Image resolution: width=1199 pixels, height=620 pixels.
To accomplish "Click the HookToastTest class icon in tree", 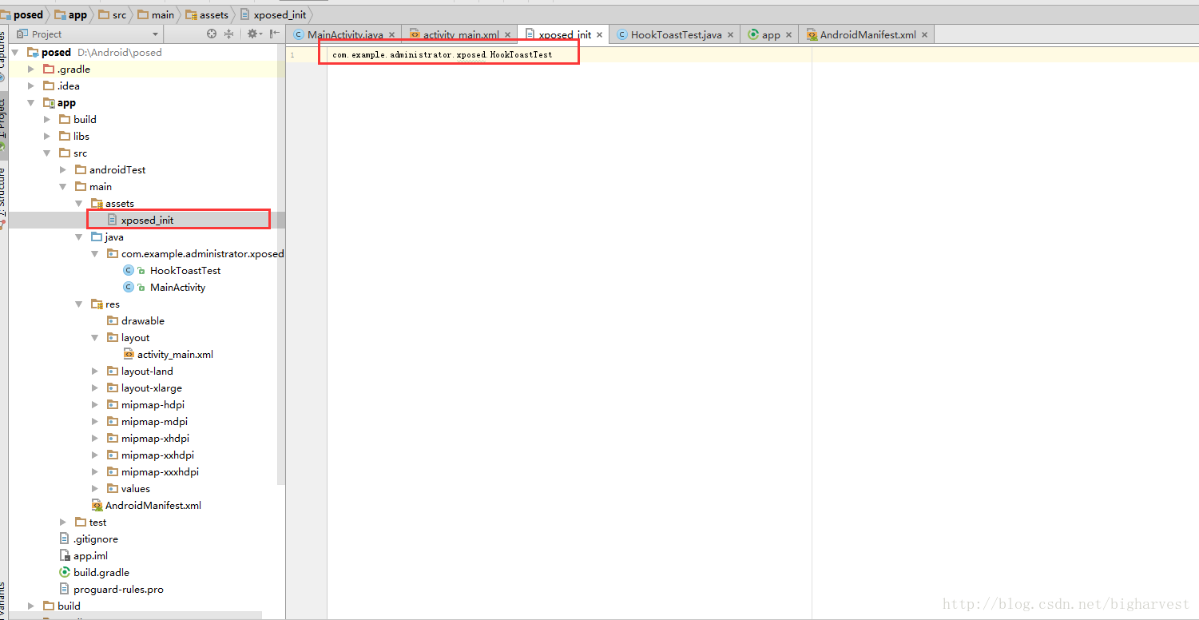I will pyautogui.click(x=129, y=270).
